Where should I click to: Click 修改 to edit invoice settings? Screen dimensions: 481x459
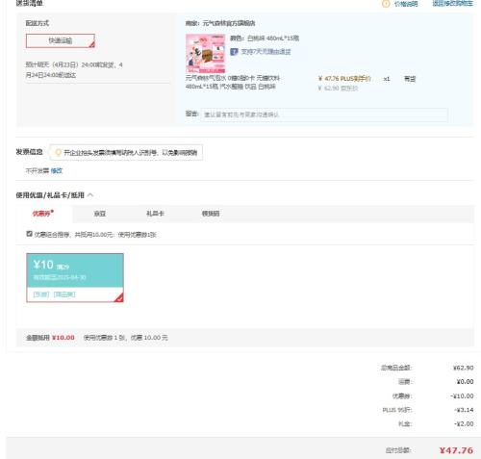pos(57,170)
